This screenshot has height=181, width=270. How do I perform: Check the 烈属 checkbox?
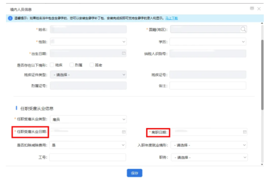pyautogui.click(x=72, y=65)
